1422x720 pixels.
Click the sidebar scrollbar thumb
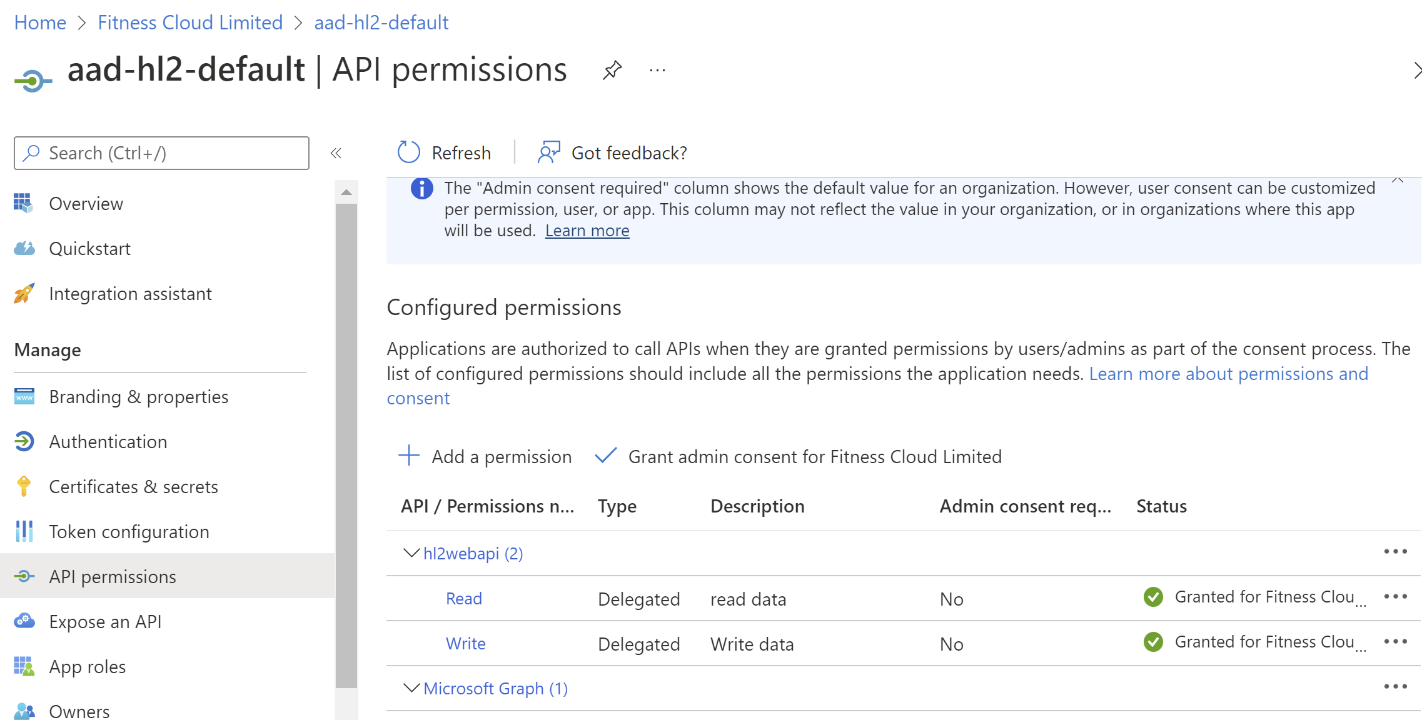click(346, 446)
